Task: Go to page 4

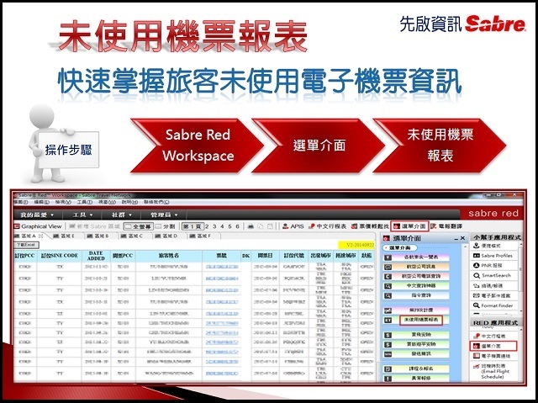Action: coord(222,226)
